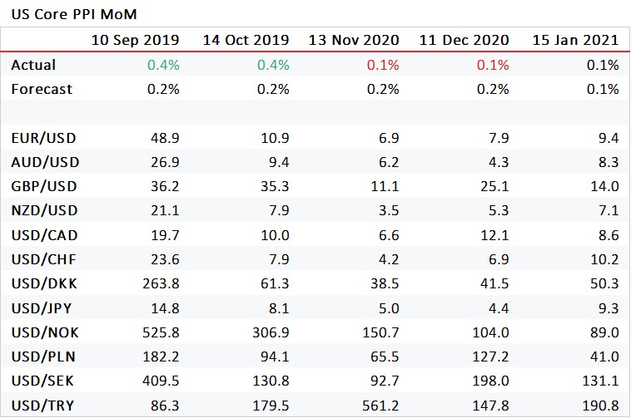Image resolution: width=631 pixels, height=418 pixels.
Task: Click the AUD/USD value 9.4
Action: [279, 162]
